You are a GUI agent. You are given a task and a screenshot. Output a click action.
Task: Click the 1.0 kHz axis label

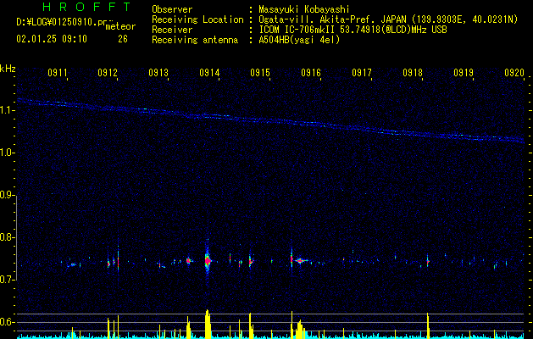click(x=8, y=153)
